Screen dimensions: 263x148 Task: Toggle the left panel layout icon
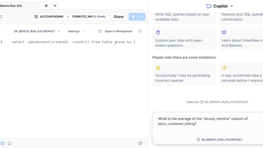pyautogui.click(x=2, y=143)
